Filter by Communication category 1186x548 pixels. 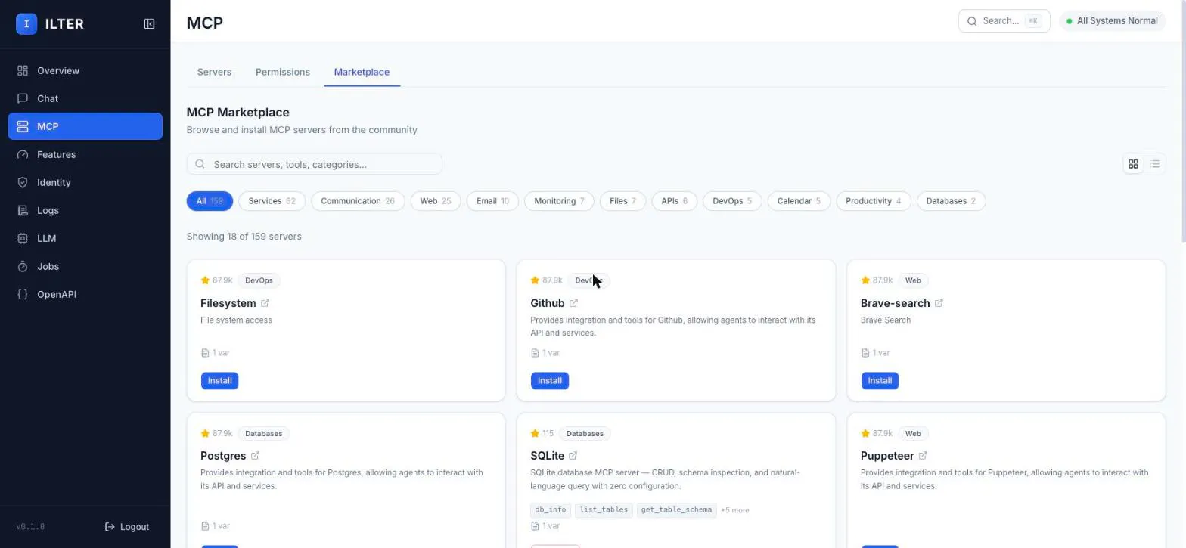click(358, 201)
